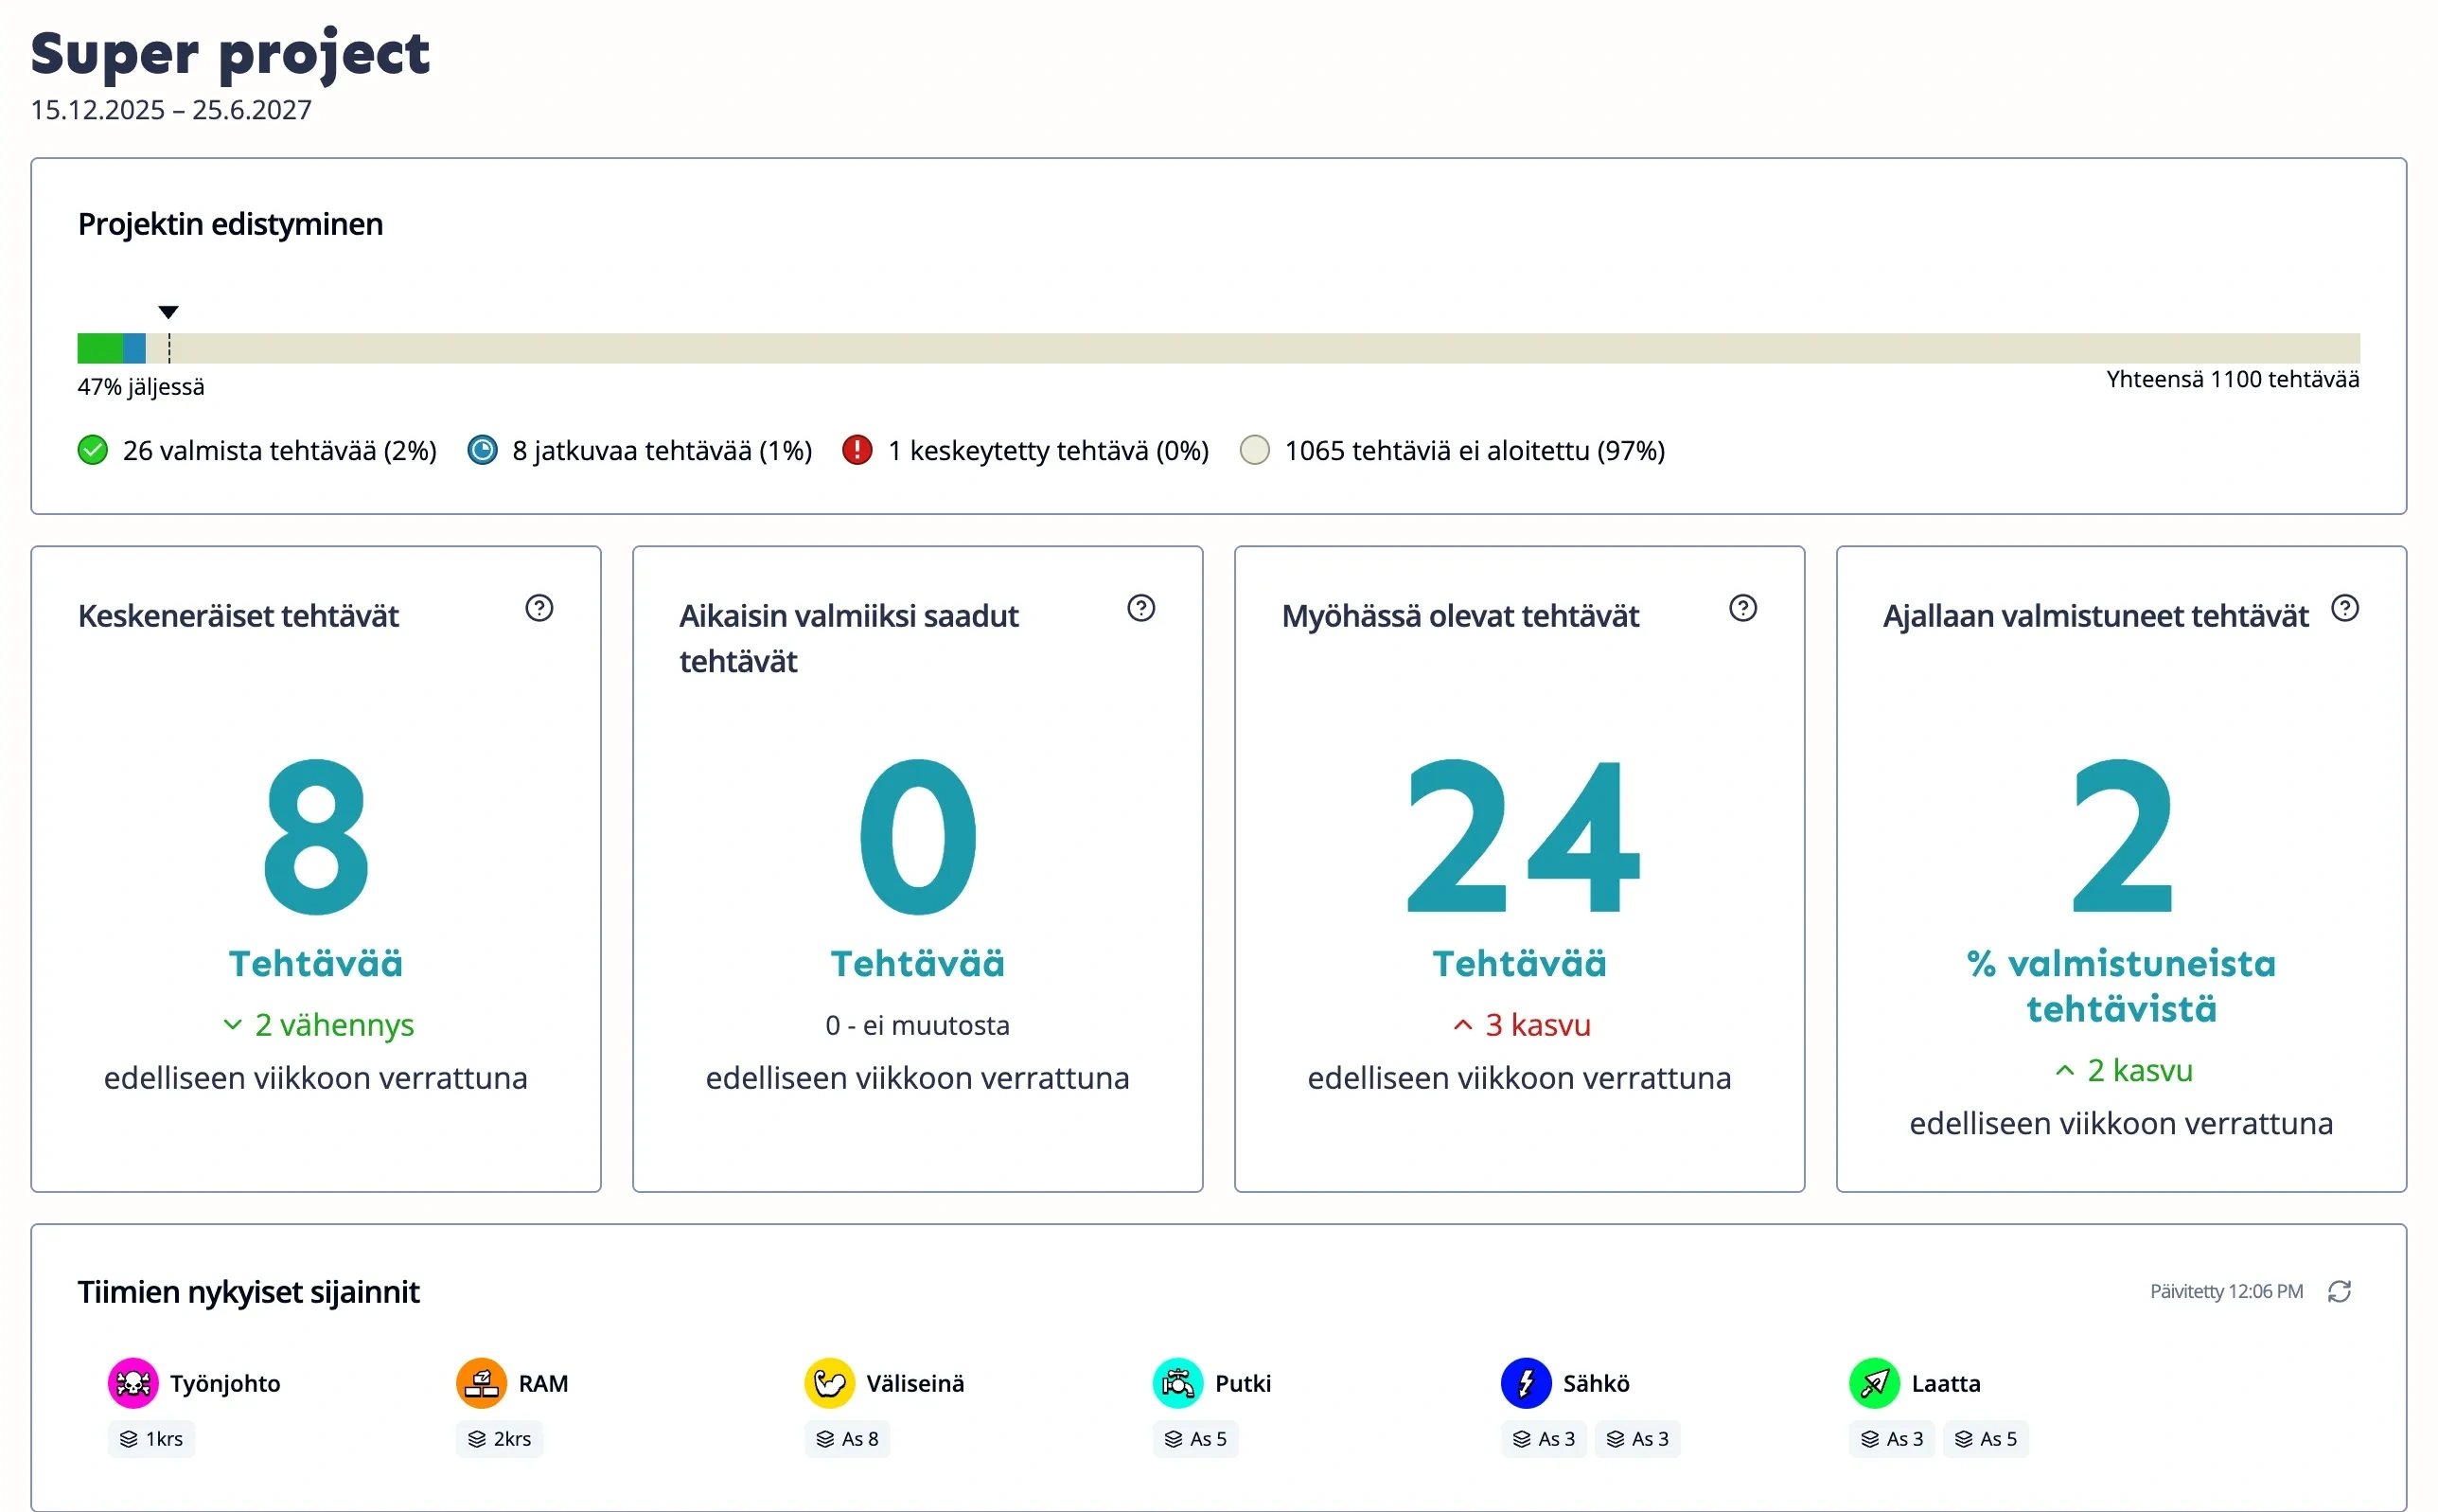Click the Sähkö blue lightning team icon

pyautogui.click(x=1526, y=1383)
